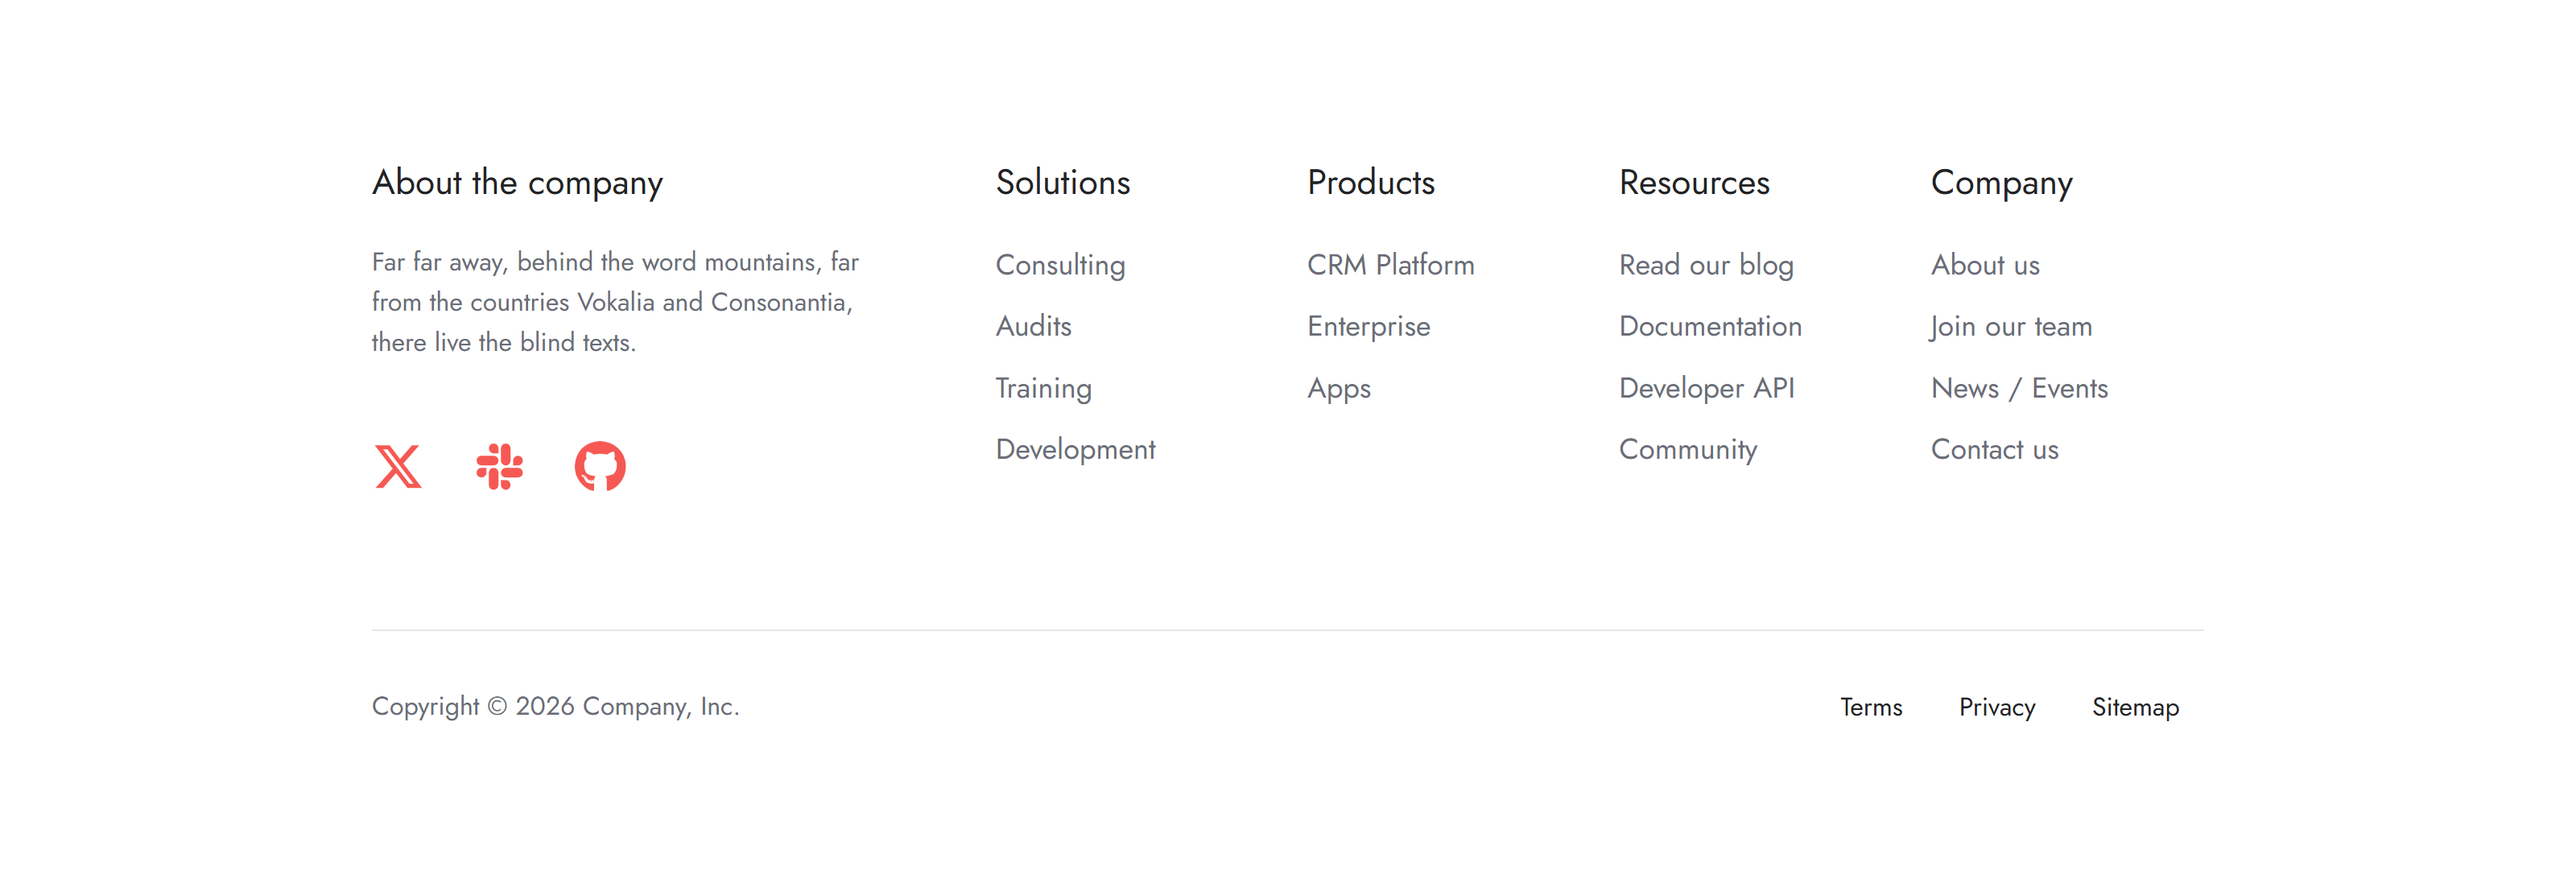Click the GitHub social icon
Viewport: 2576px width, 887px height.
click(x=600, y=466)
